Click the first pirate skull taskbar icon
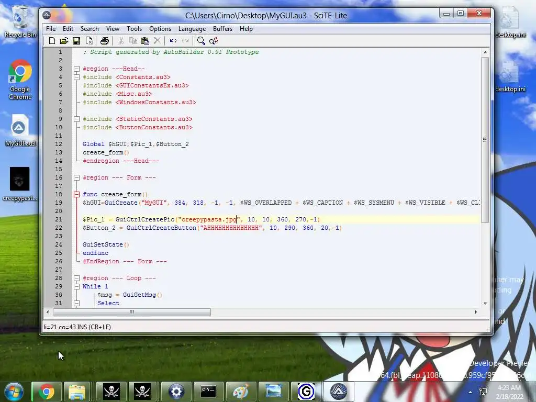Screen dimensions: 536x402 [111, 392]
